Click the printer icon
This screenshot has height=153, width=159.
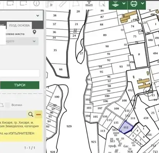(134, 3)
